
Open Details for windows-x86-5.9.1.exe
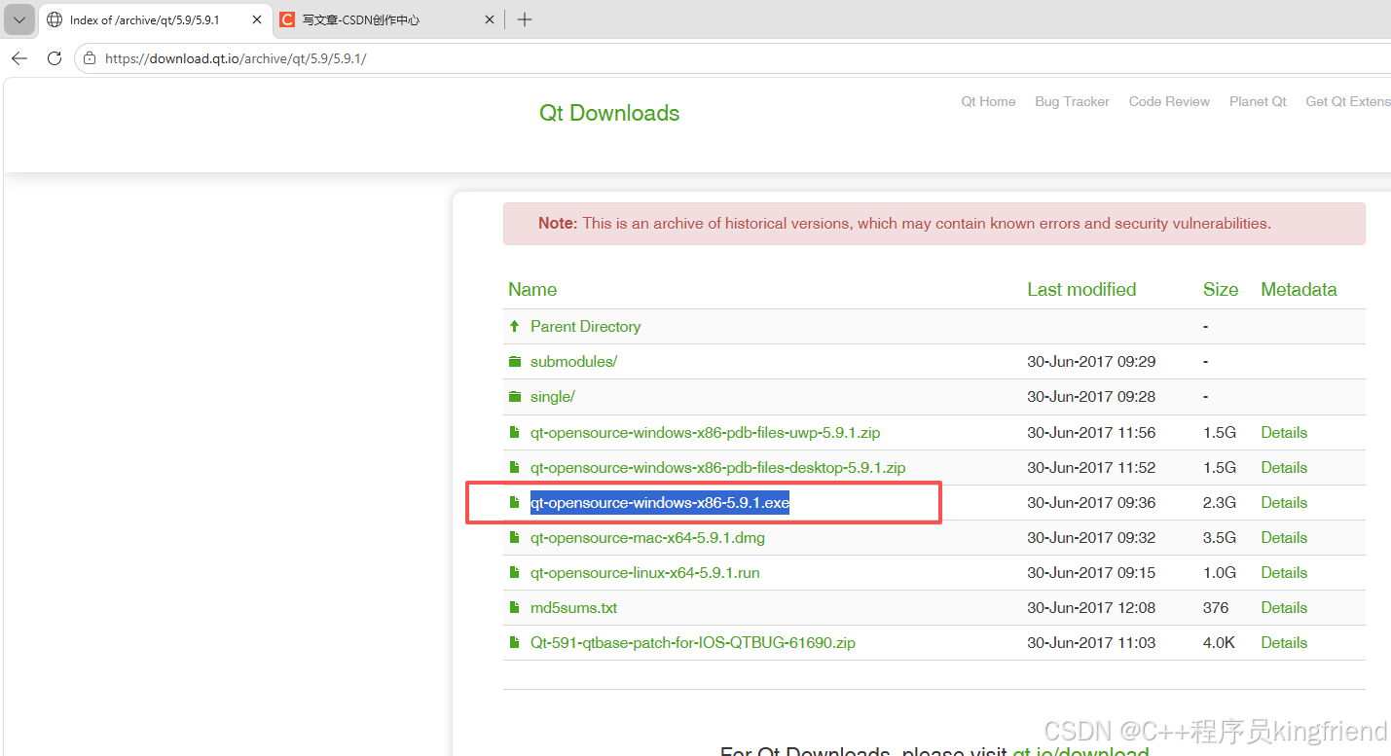point(1284,502)
